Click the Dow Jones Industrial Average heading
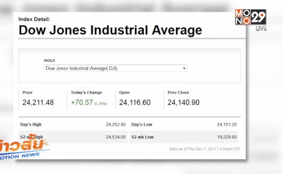Viewport: 283px width, 174px height. point(110,30)
